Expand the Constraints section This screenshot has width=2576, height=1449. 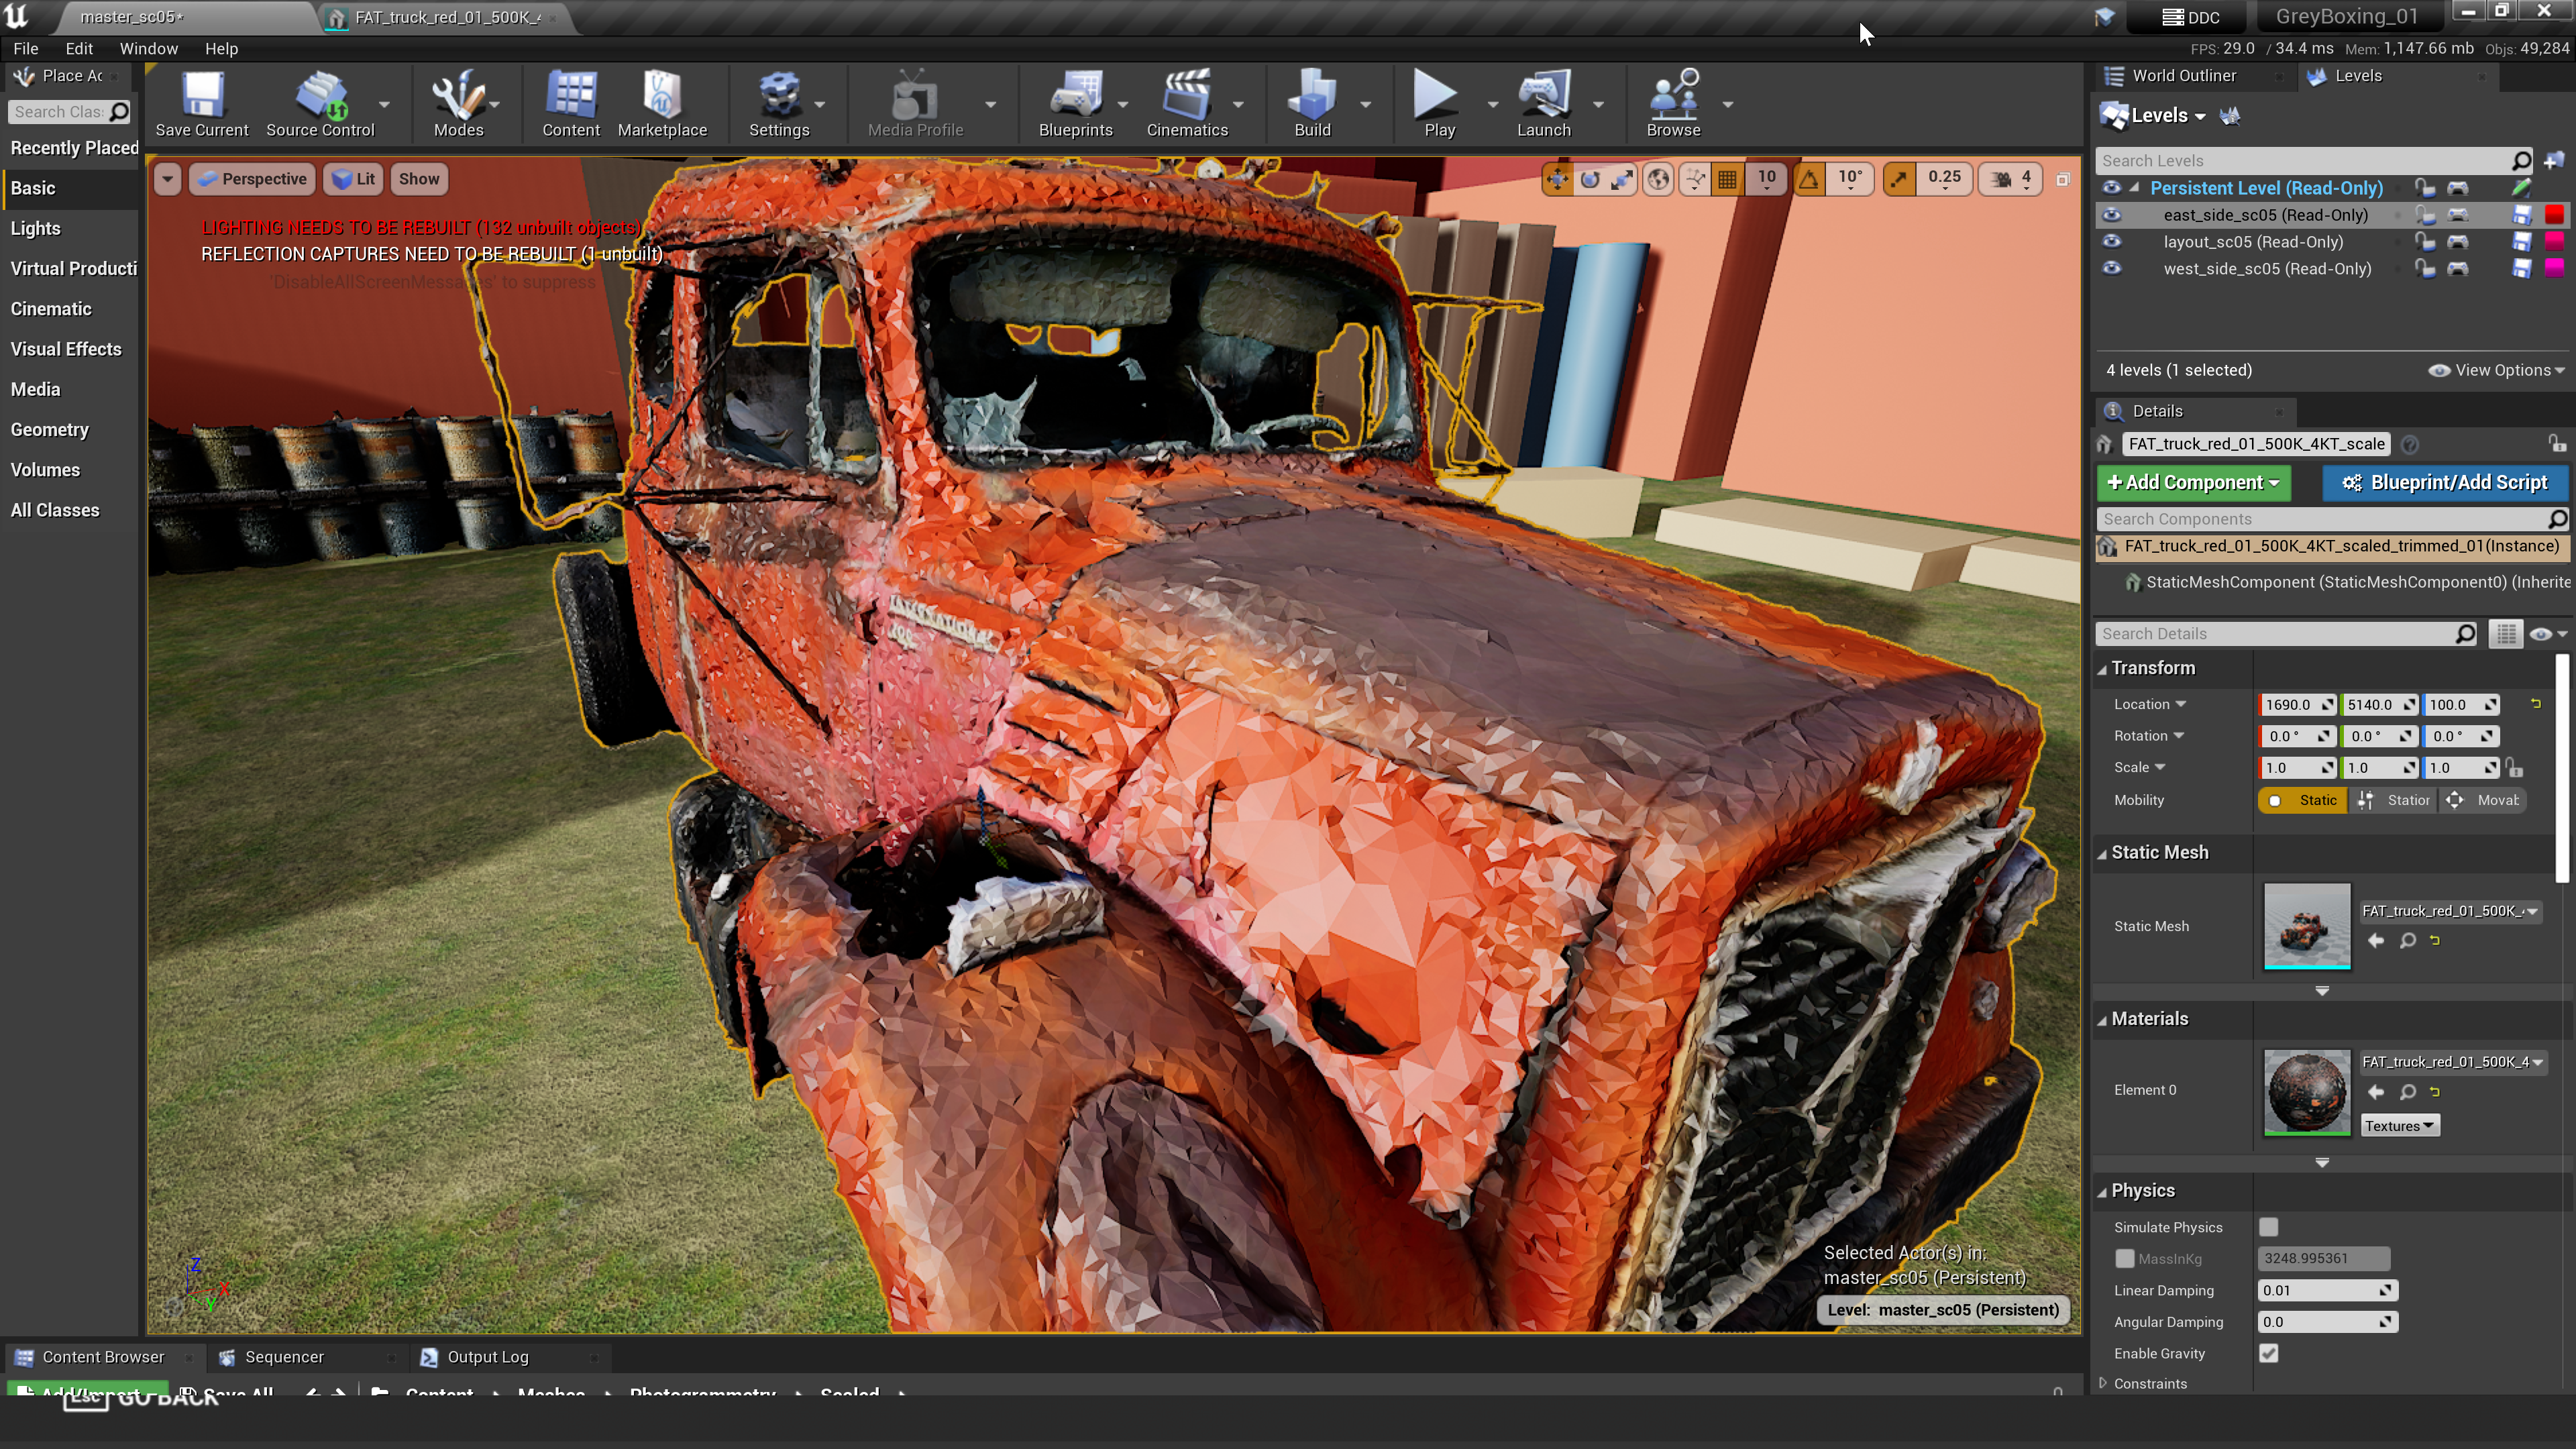(2102, 1384)
